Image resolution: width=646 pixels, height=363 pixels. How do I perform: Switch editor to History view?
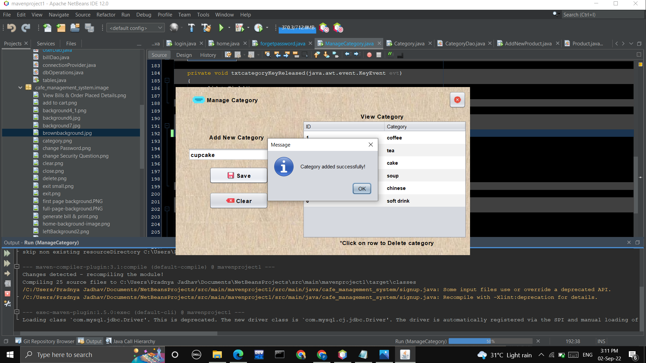[208, 55]
